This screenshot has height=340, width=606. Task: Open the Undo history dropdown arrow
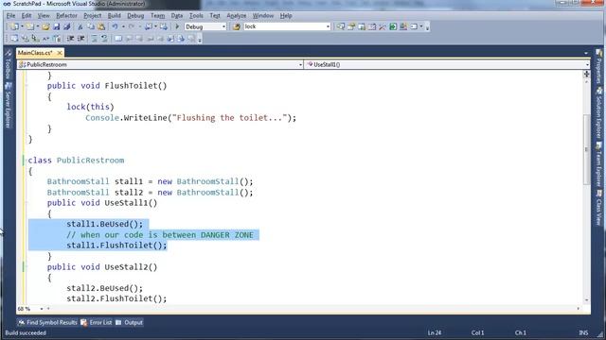coord(123,26)
